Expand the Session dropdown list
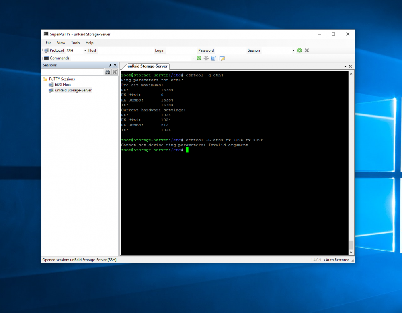Viewport: 402px width, 313px height. point(293,50)
